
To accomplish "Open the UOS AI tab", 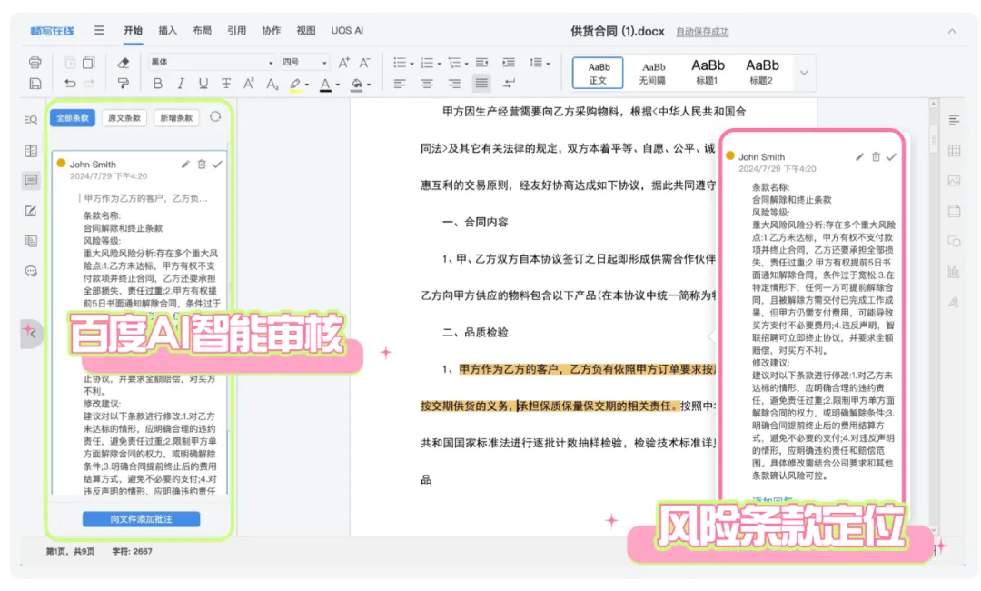I will 347,30.
